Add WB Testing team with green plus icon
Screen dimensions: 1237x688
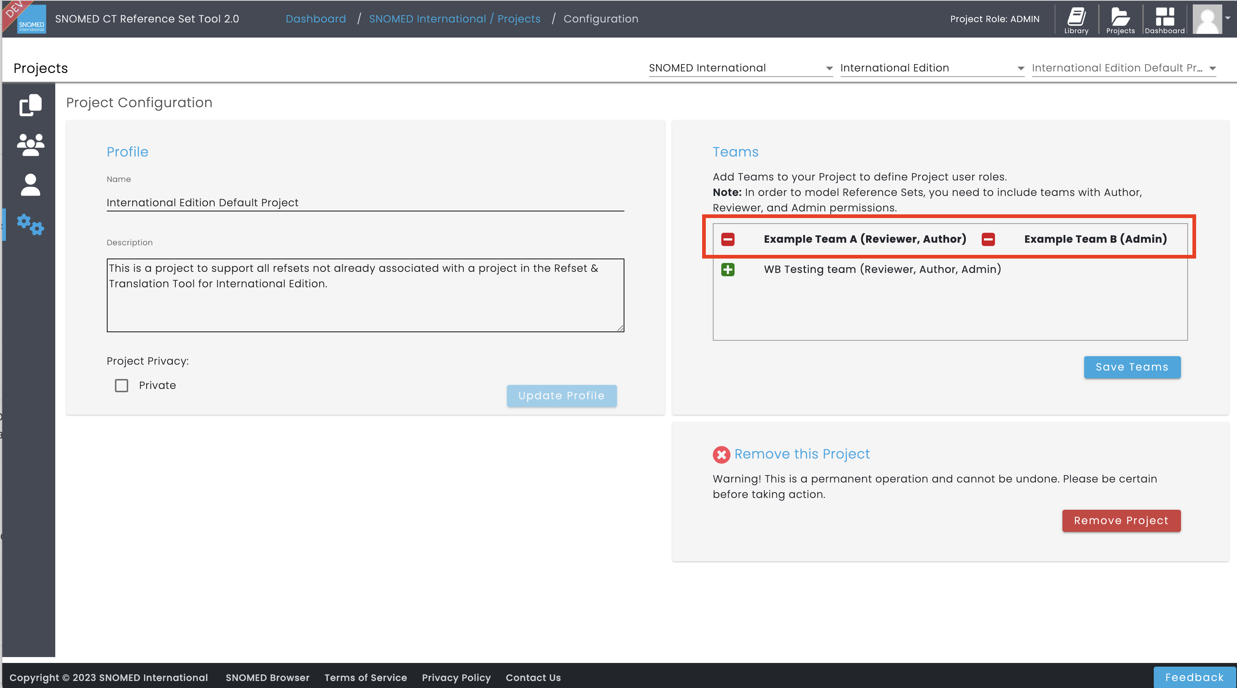click(x=728, y=269)
